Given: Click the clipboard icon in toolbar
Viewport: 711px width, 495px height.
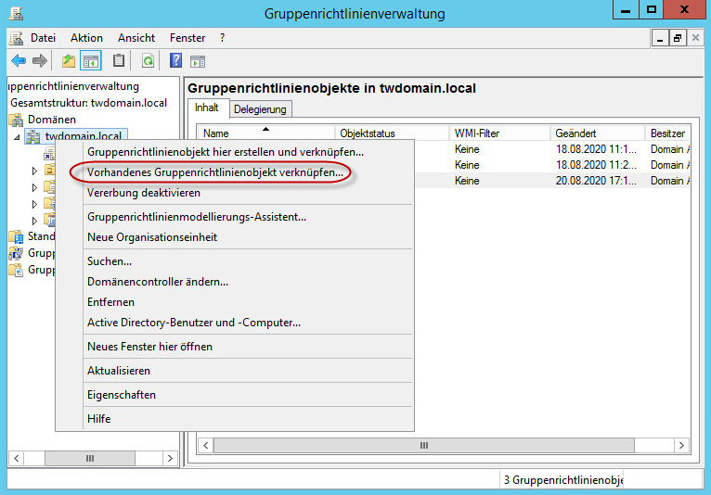Looking at the screenshot, I should 119,61.
